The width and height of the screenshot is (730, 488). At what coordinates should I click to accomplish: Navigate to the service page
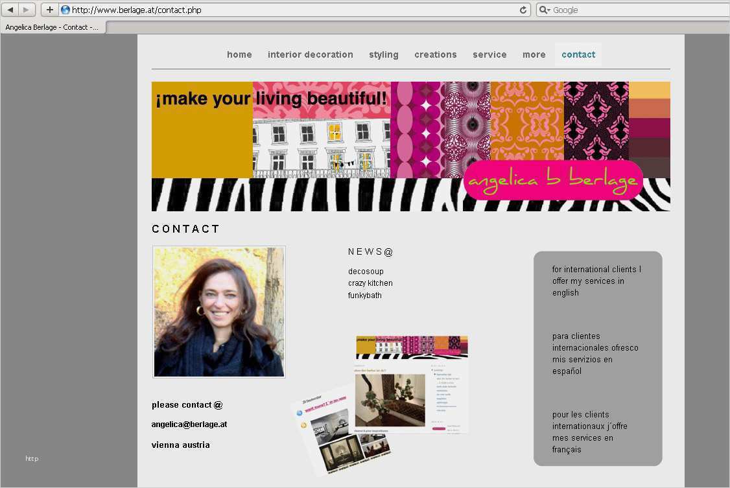tap(489, 54)
